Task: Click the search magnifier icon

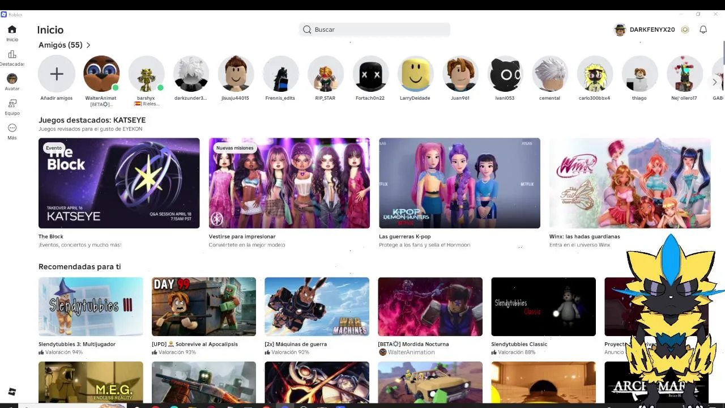Action: (x=307, y=29)
